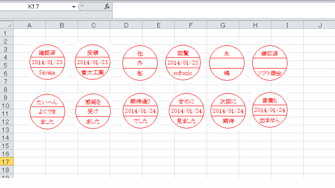335x188 pixels.
Task: Select the 言葉も出ません stamp
Action: pos(270,110)
